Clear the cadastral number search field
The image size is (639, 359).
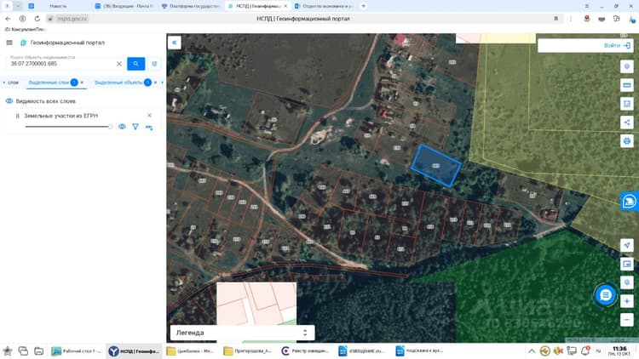(x=119, y=64)
